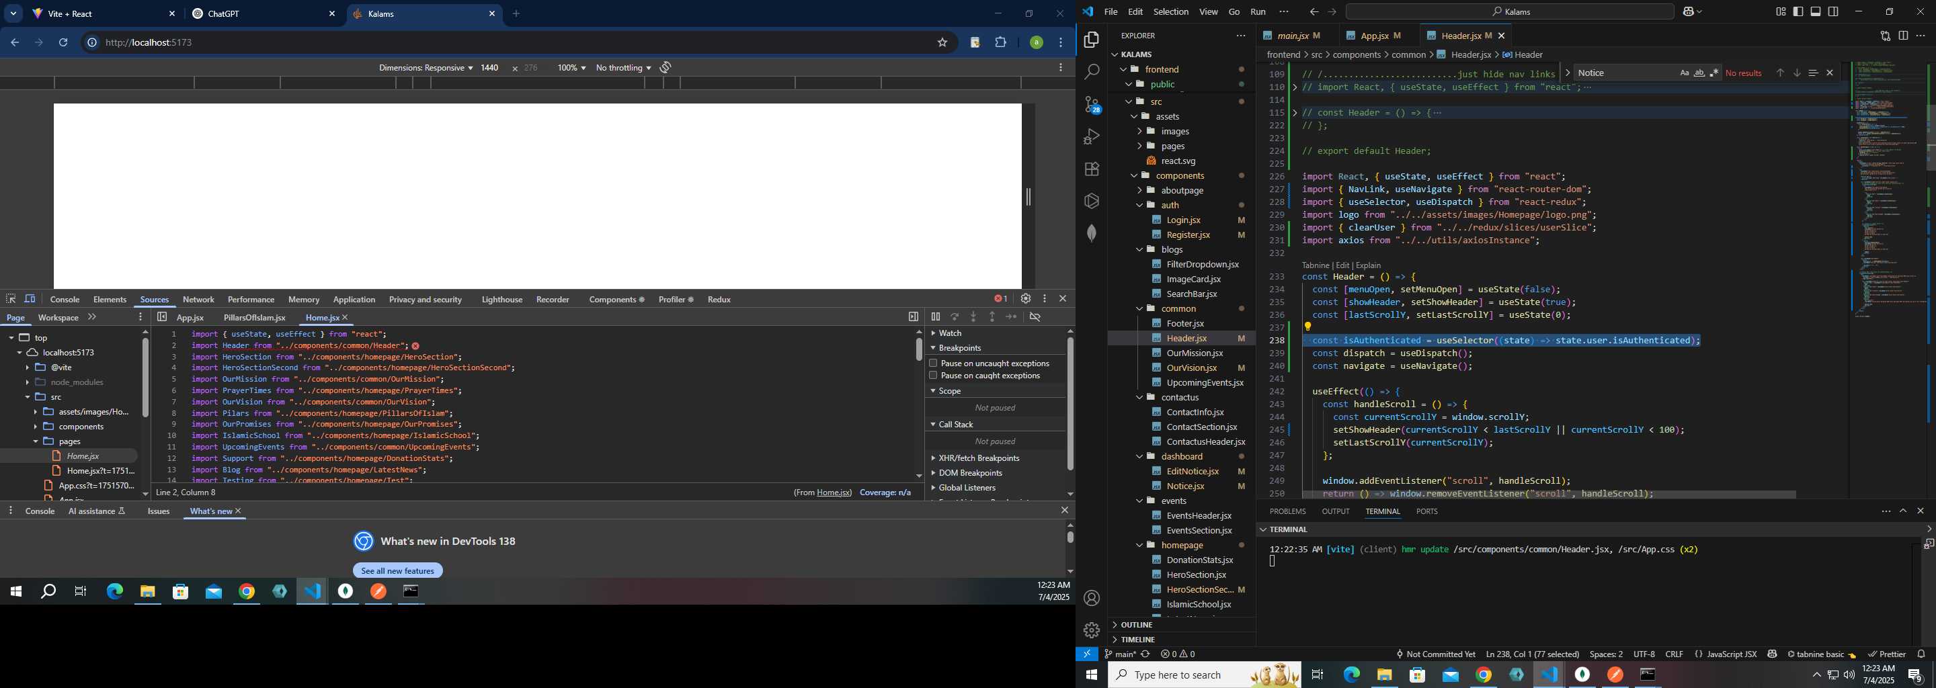Toggle Match Whole Word in find widget
This screenshot has height=688, width=1936.
click(x=1699, y=73)
